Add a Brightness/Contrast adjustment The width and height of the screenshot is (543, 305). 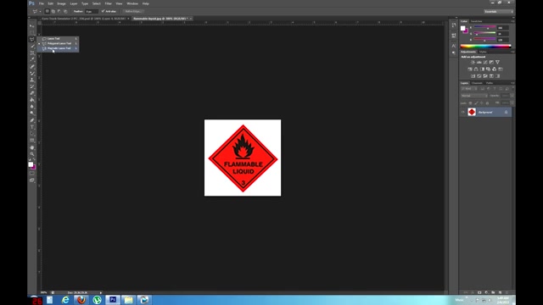pyautogui.click(x=473, y=62)
